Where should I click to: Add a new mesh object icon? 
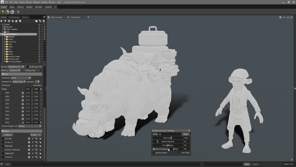2,21
